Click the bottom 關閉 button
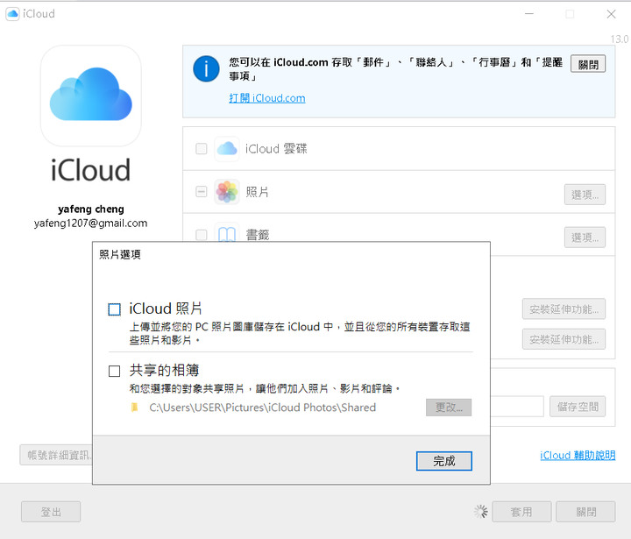The width and height of the screenshot is (631, 539). (585, 512)
